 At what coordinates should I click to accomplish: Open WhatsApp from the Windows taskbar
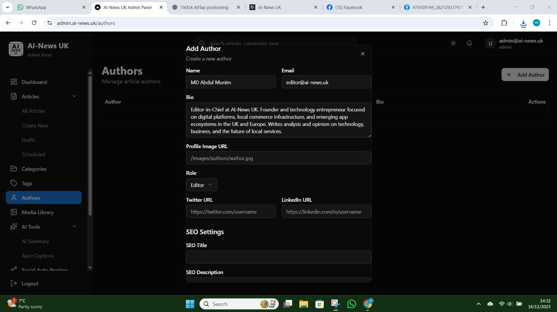[x=352, y=304]
